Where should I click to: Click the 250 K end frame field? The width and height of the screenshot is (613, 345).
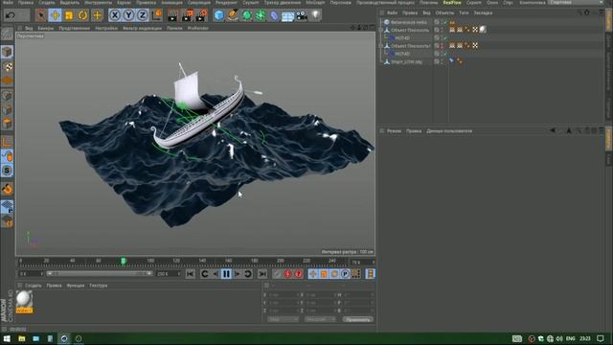[x=169, y=274]
